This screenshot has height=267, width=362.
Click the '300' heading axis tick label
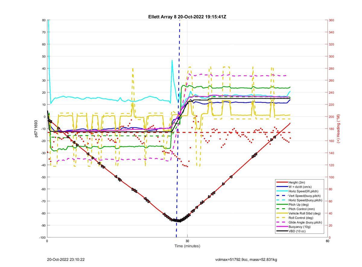(331, 56)
